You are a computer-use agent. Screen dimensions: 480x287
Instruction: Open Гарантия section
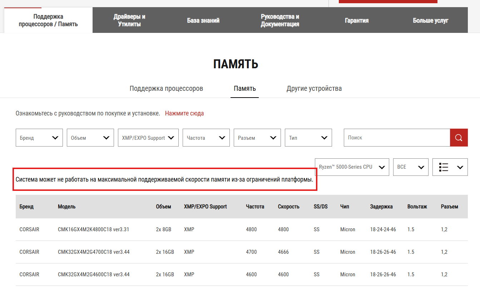click(x=356, y=20)
